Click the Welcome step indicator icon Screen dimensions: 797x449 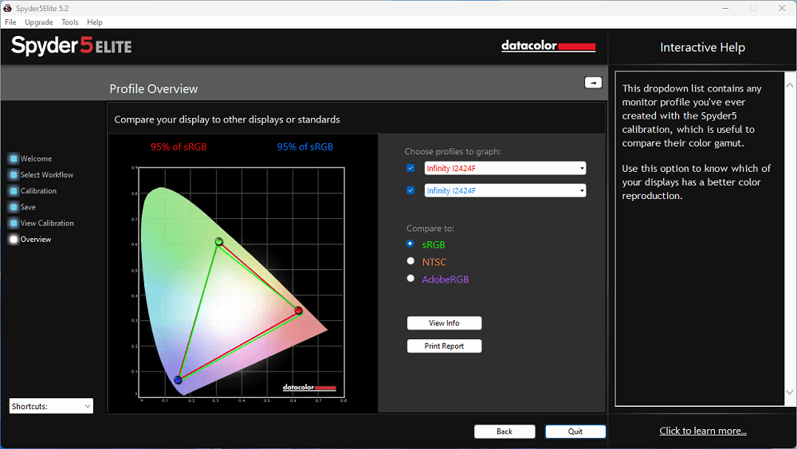coord(14,158)
